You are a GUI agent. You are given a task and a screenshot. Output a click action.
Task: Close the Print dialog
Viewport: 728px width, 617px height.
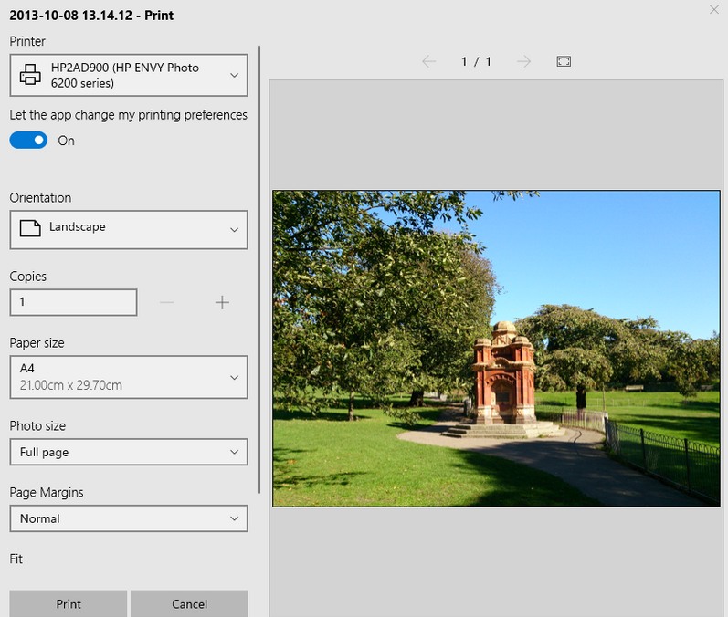(714, 9)
